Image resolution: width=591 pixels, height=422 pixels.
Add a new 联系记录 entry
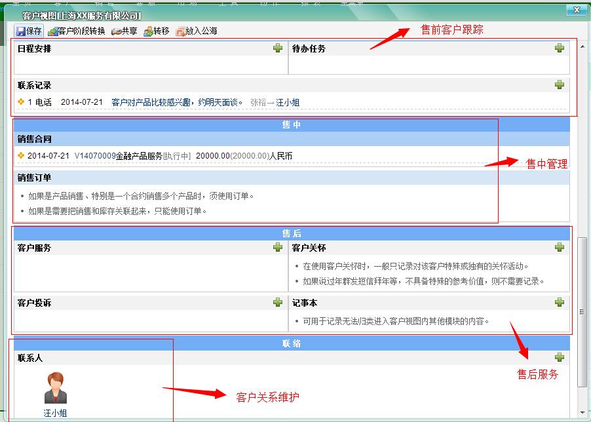560,85
